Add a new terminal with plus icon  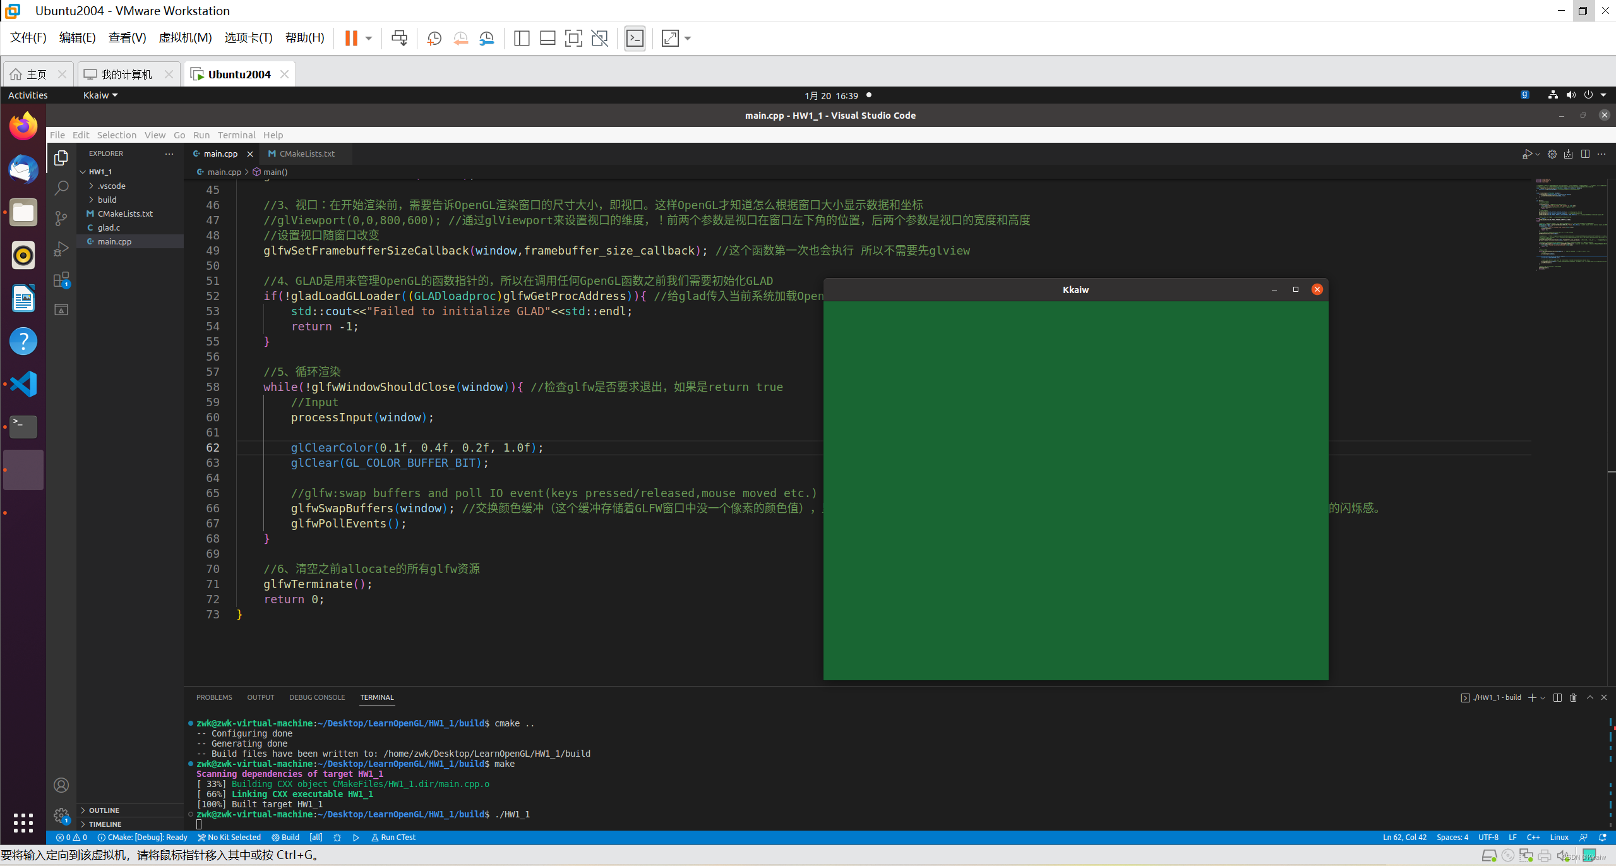[x=1532, y=697]
